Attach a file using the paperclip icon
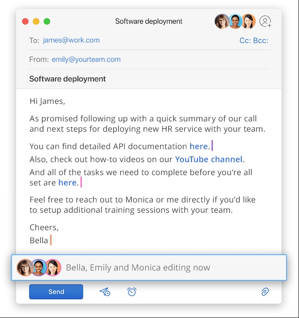Screen dimensions: 299x318 [x=265, y=292]
